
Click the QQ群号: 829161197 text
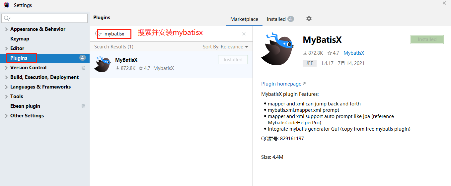[282, 139]
